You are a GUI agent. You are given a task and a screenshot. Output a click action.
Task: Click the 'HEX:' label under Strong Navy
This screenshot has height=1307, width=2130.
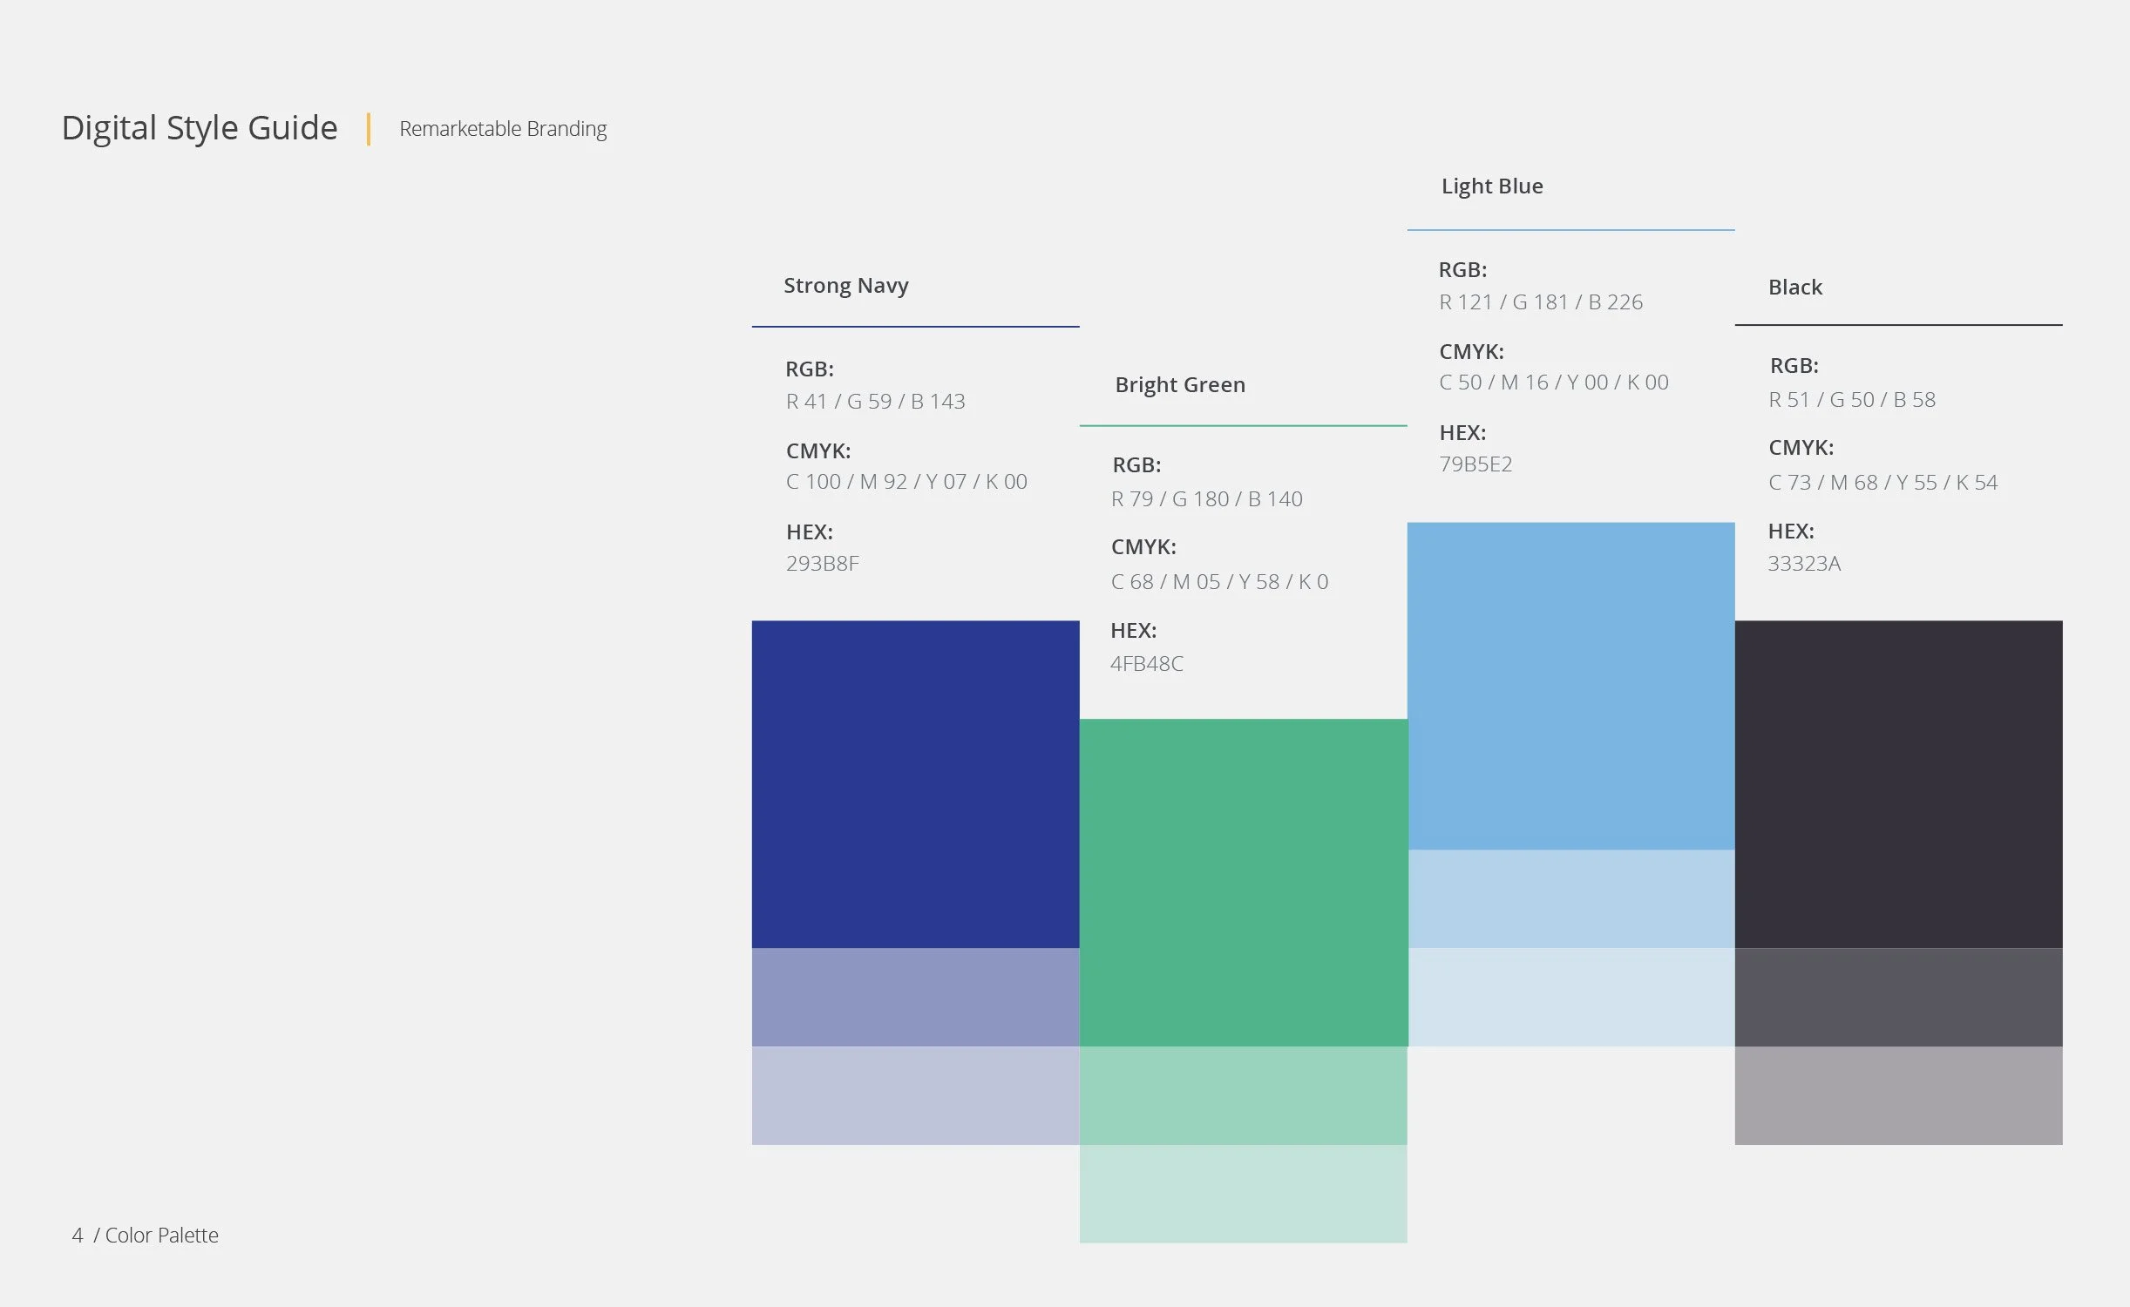pos(810,532)
